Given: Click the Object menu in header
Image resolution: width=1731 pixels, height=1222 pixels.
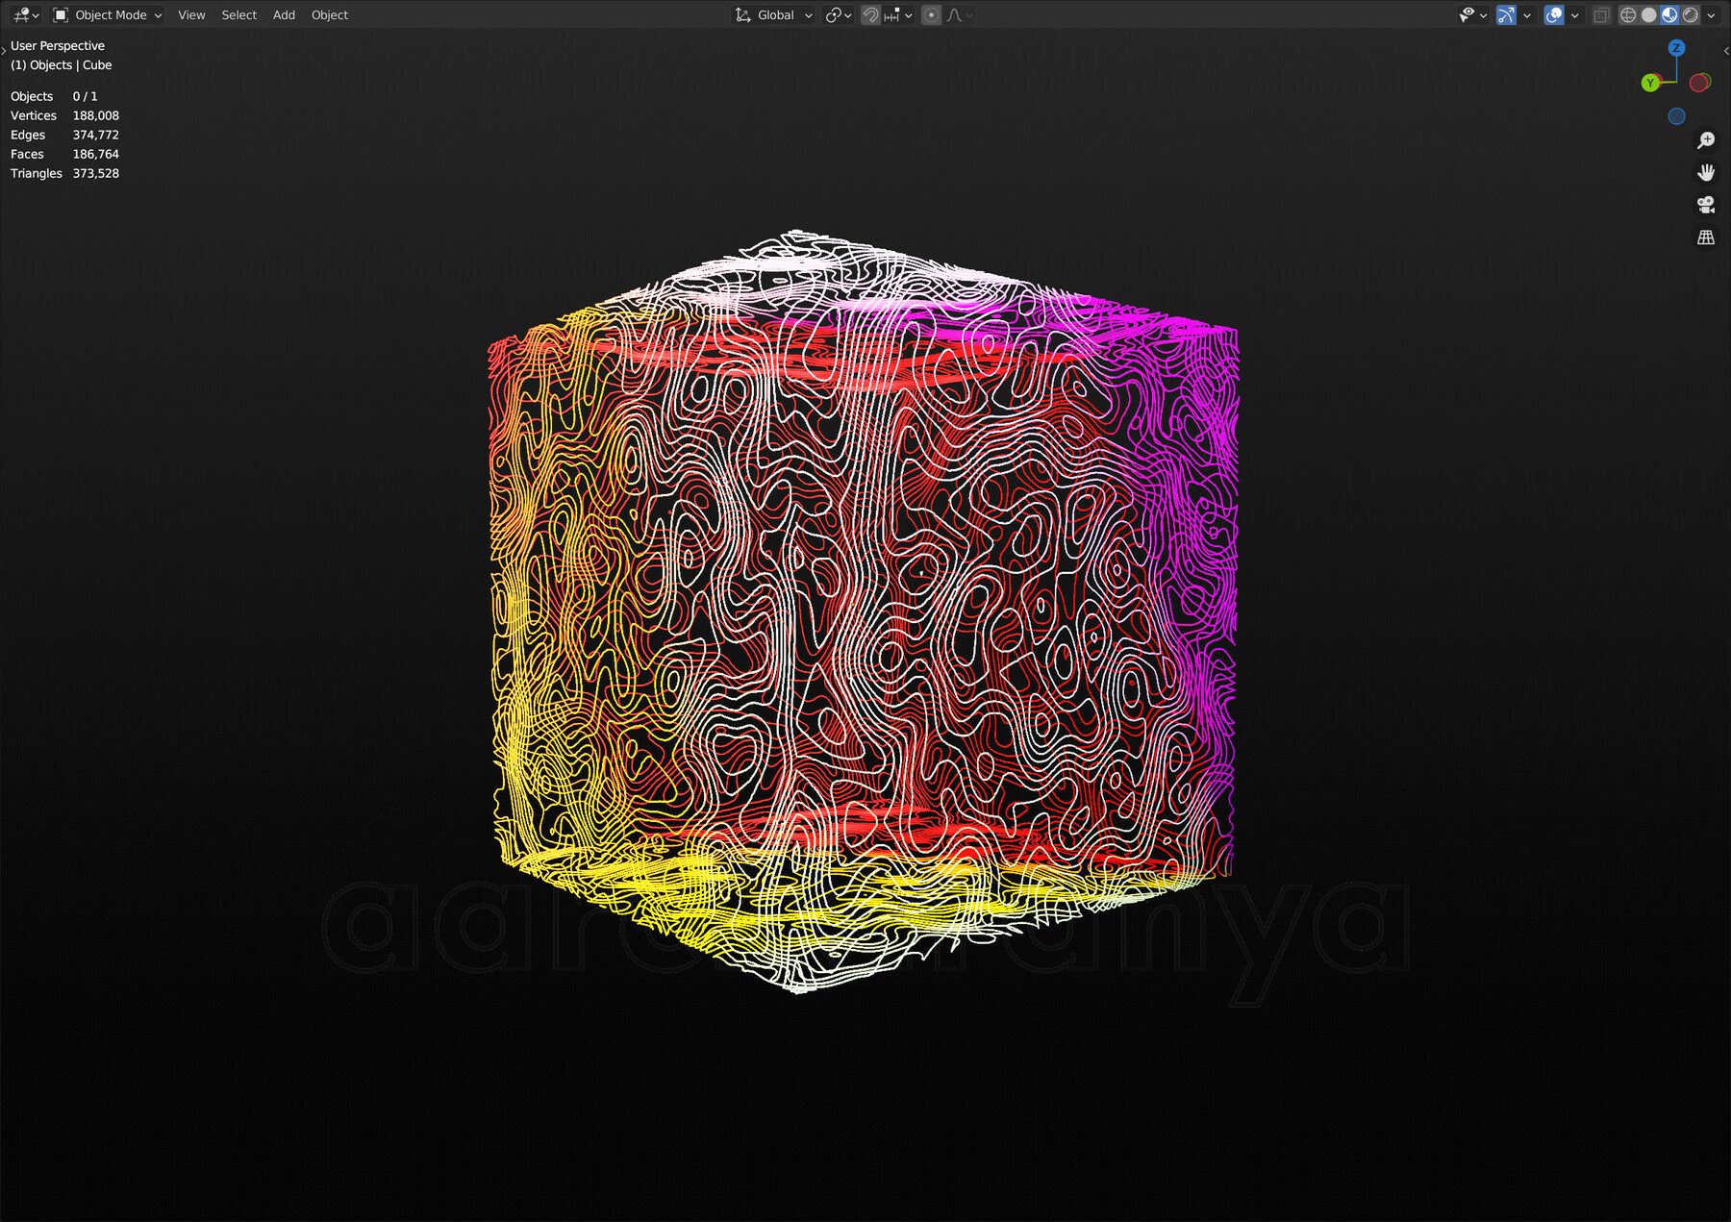Looking at the screenshot, I should point(329,14).
